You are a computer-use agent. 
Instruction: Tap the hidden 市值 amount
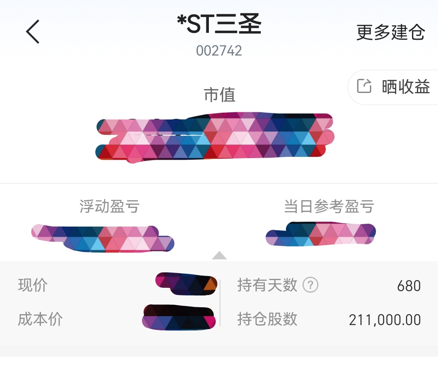pos(215,137)
